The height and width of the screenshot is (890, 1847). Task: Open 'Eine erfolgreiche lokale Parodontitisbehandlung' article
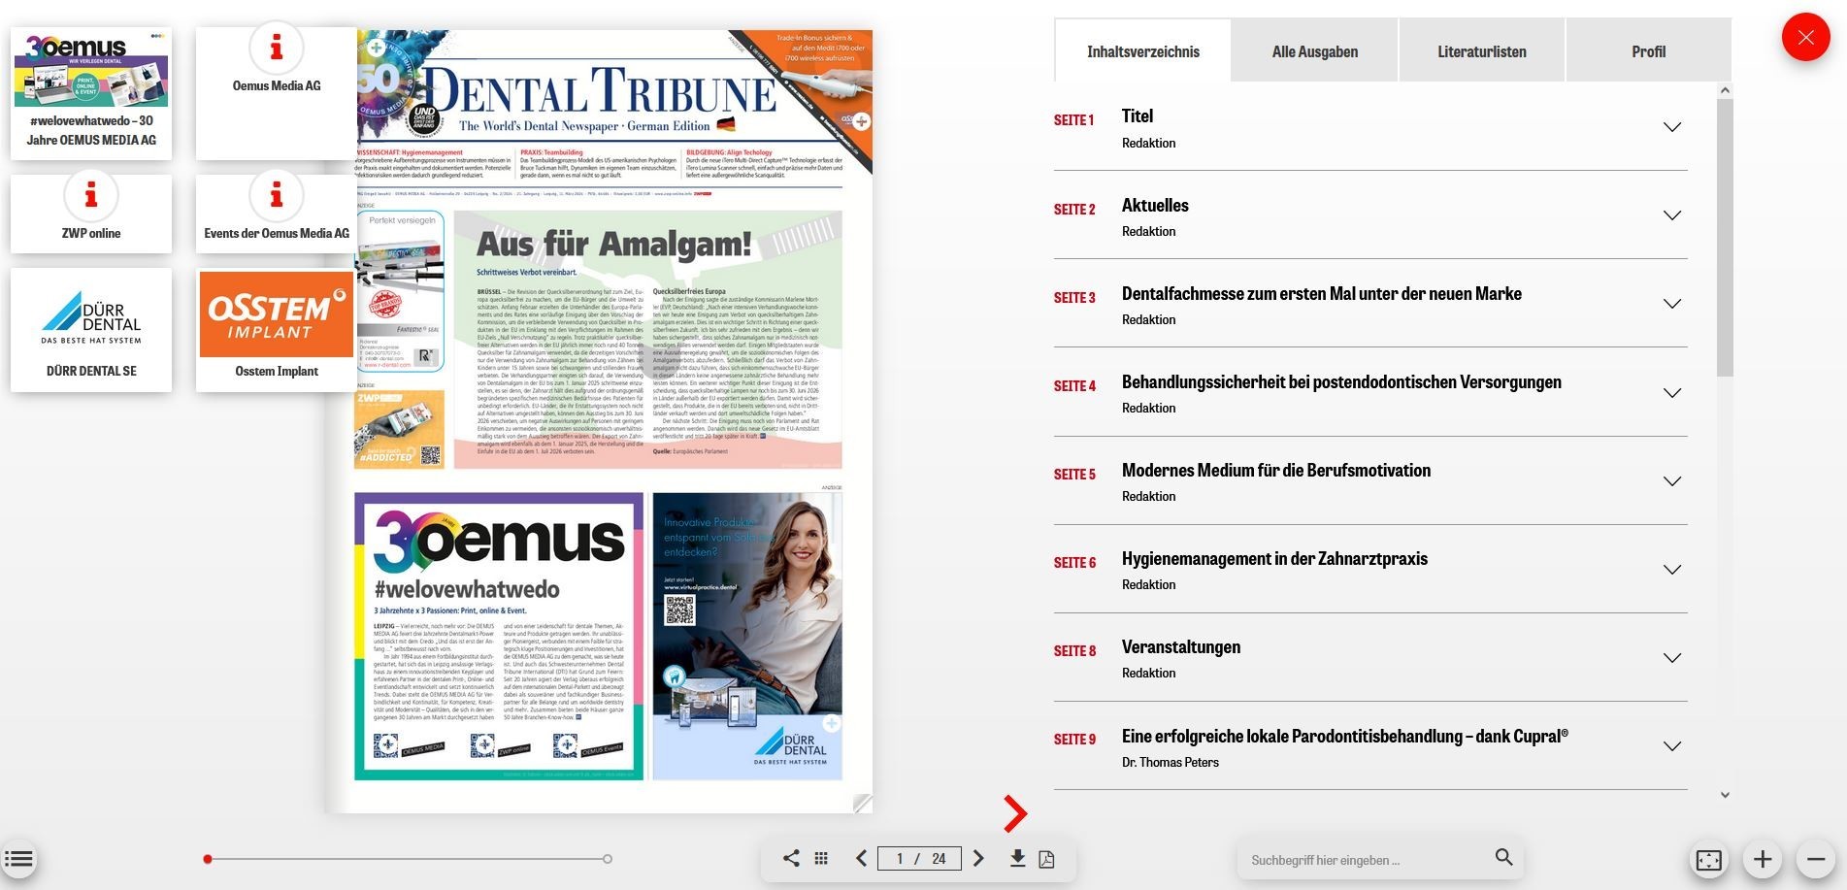pos(1345,736)
